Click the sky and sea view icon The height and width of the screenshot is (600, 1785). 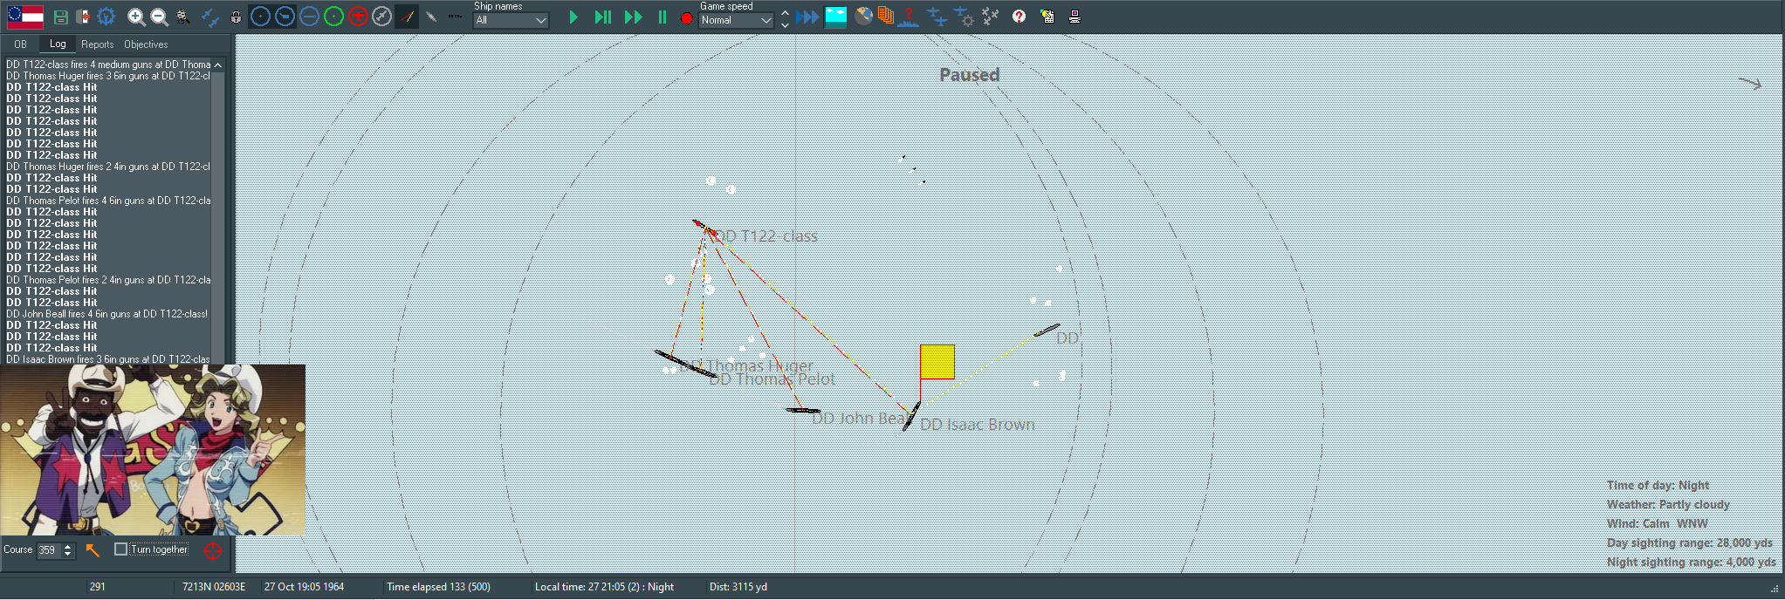click(836, 17)
